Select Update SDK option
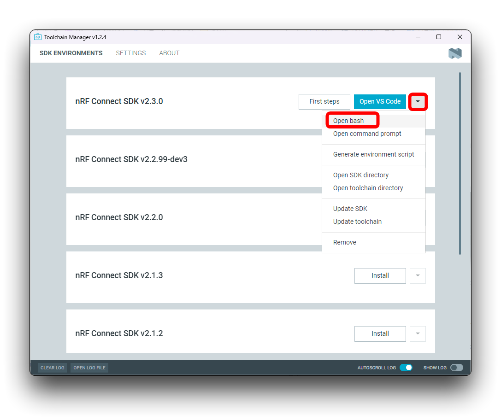Viewport: 501px width, 420px height. 373,209
